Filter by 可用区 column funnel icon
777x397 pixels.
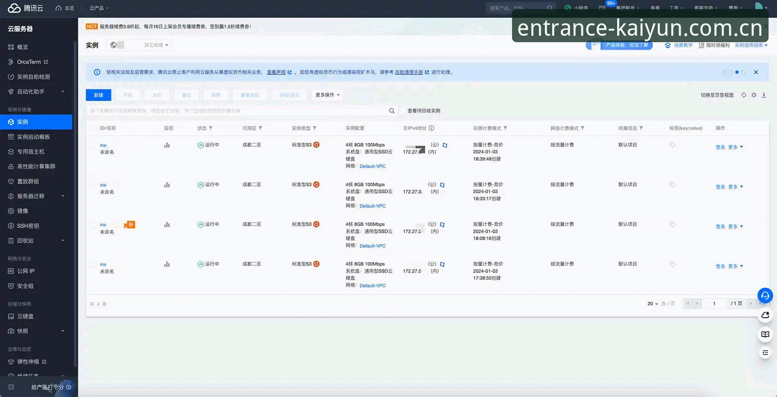click(260, 128)
